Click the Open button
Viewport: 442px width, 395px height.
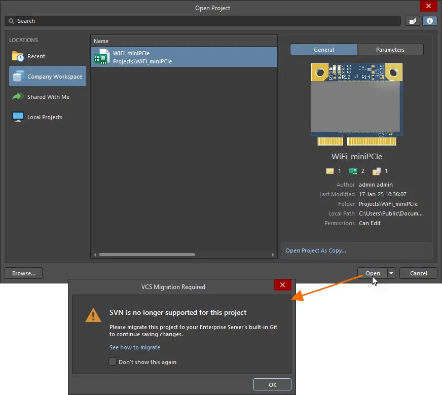click(x=373, y=273)
